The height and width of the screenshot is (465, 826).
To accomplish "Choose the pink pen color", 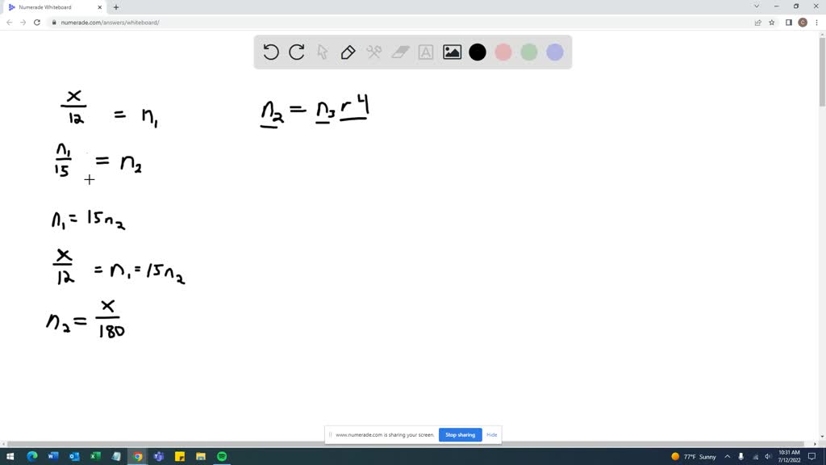I will [503, 52].
